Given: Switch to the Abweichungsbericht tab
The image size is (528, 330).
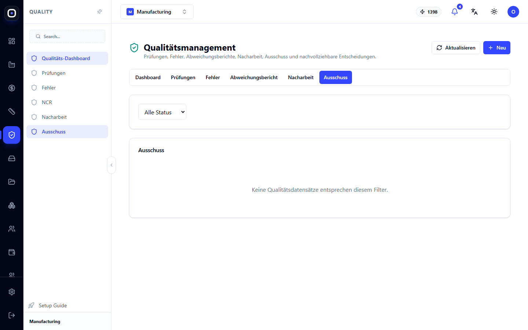Looking at the screenshot, I should 254,77.
